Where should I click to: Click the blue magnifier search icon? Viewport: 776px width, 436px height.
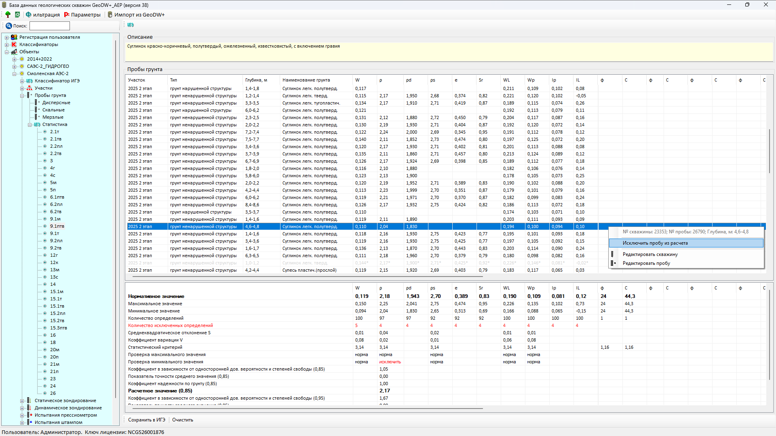pyautogui.click(x=8, y=26)
